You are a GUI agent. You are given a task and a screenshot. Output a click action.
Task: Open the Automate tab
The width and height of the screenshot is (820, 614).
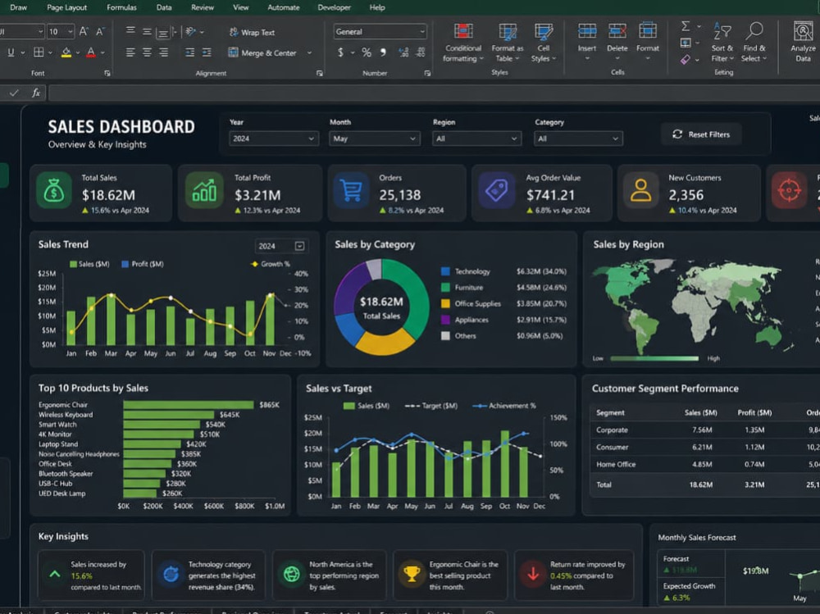(x=284, y=7)
